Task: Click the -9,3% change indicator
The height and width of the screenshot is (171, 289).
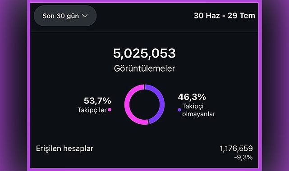Action: (243, 157)
